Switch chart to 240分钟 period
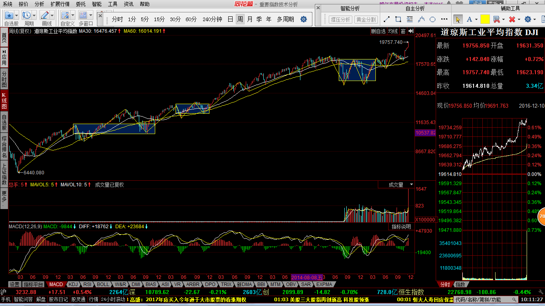Screen dimensions: 545x306 [212, 19]
